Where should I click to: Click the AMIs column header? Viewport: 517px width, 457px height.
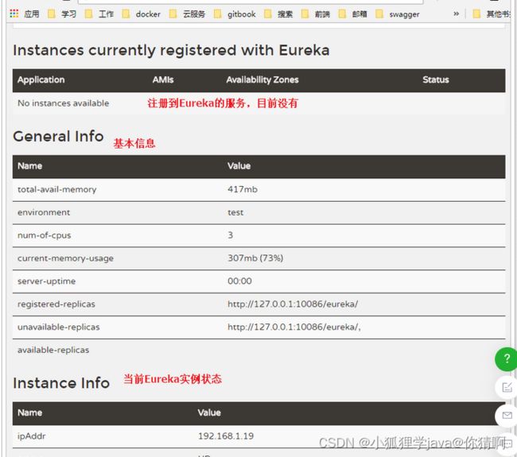(163, 79)
